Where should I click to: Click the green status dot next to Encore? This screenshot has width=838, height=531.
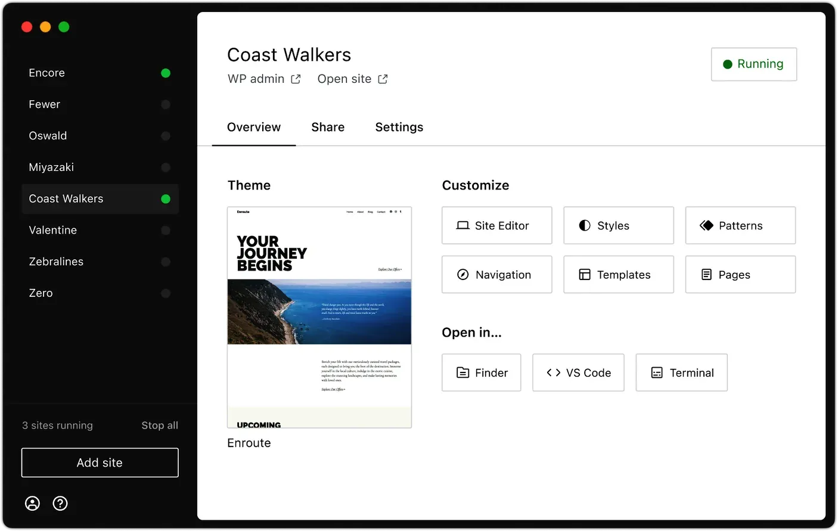(165, 73)
